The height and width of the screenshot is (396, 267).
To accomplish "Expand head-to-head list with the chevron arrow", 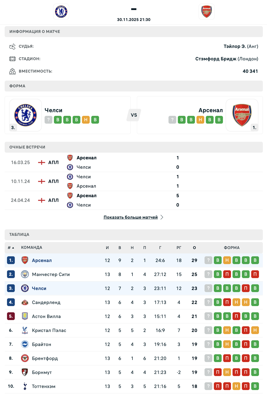I will [x=162, y=217].
